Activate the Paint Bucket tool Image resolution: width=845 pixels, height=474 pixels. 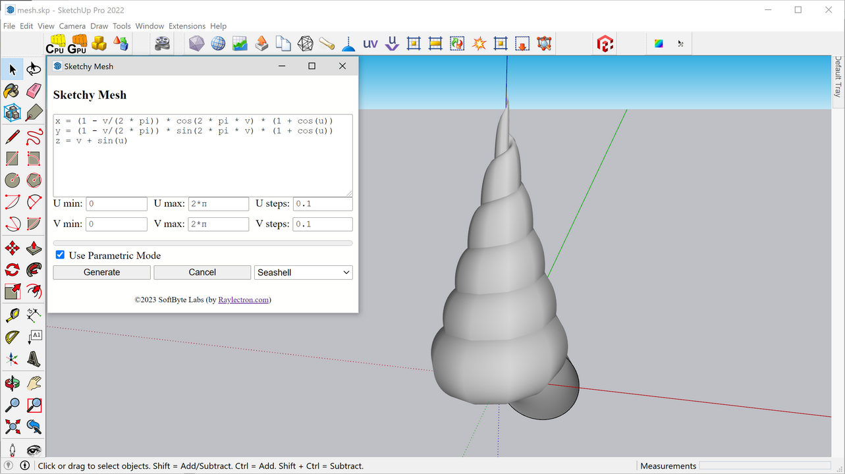11,91
